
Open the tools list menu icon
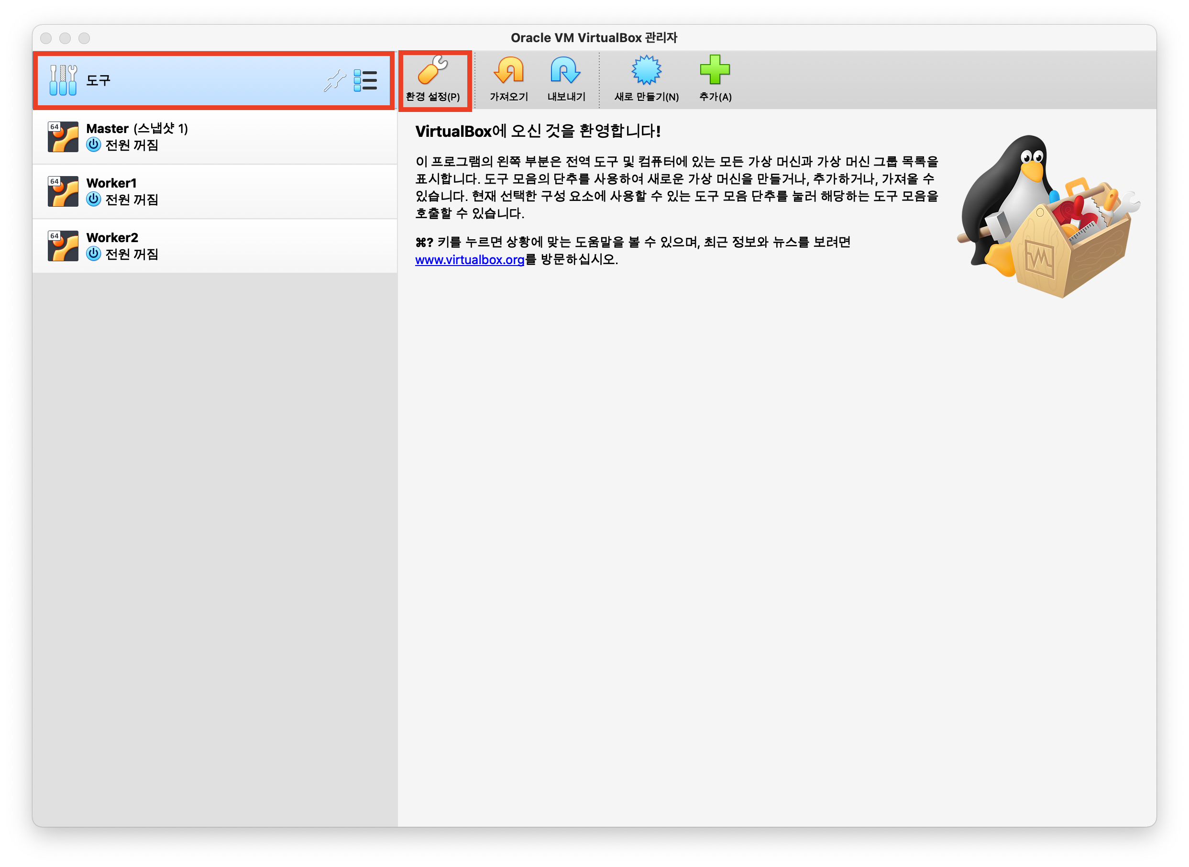[x=365, y=81]
